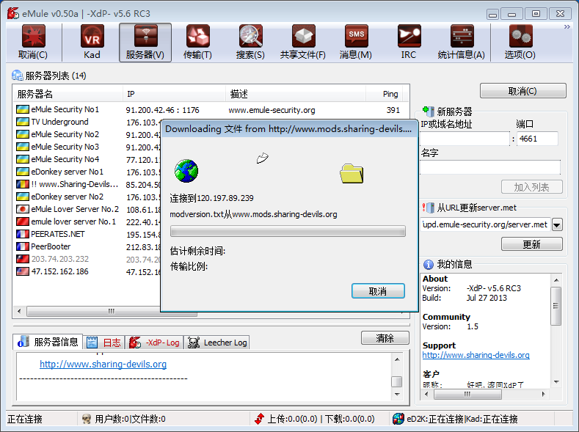Click flag icon of PEERATES.NET
The height and width of the screenshot is (432, 579).
[23, 234]
